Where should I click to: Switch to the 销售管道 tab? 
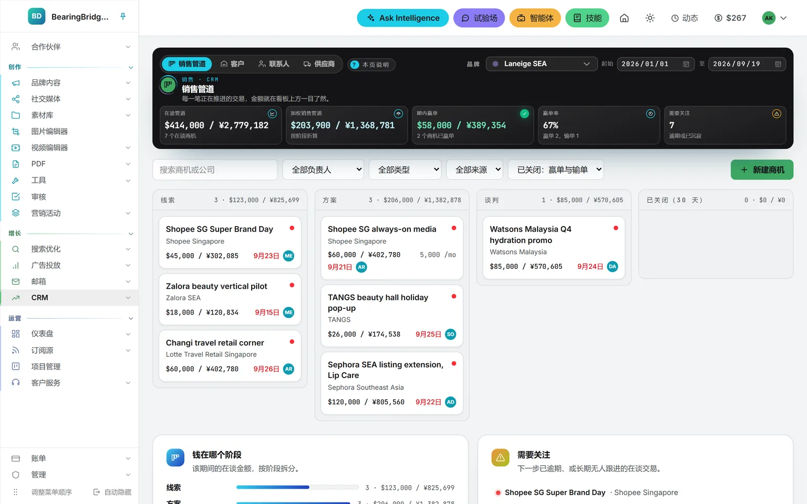pyautogui.click(x=187, y=64)
